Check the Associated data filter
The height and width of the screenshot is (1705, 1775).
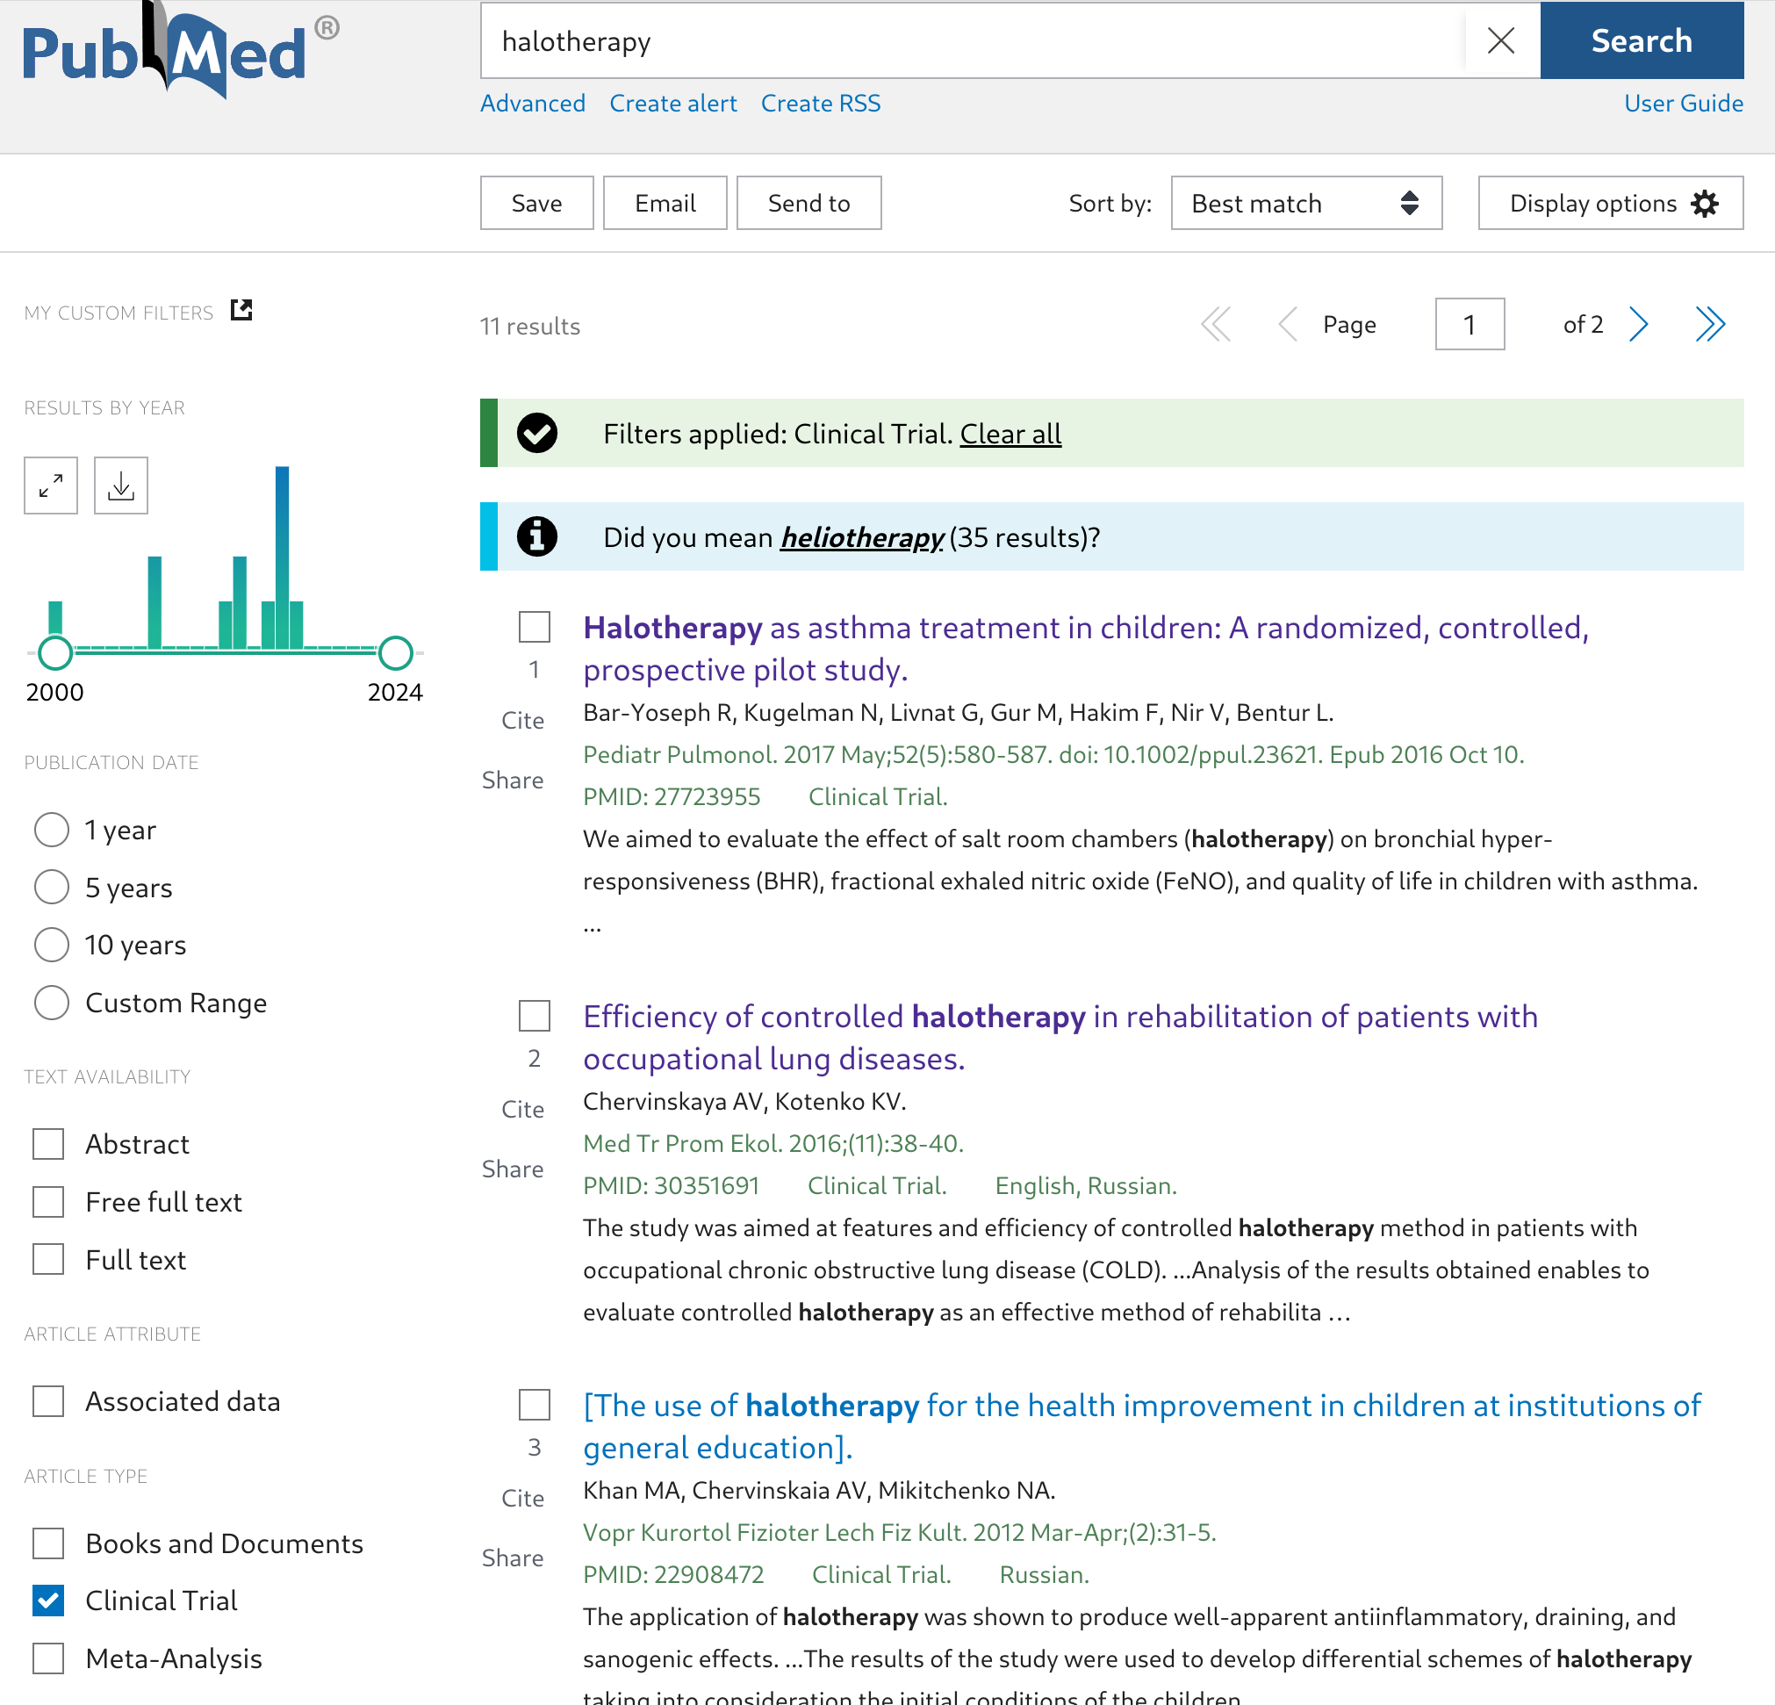click(48, 1401)
